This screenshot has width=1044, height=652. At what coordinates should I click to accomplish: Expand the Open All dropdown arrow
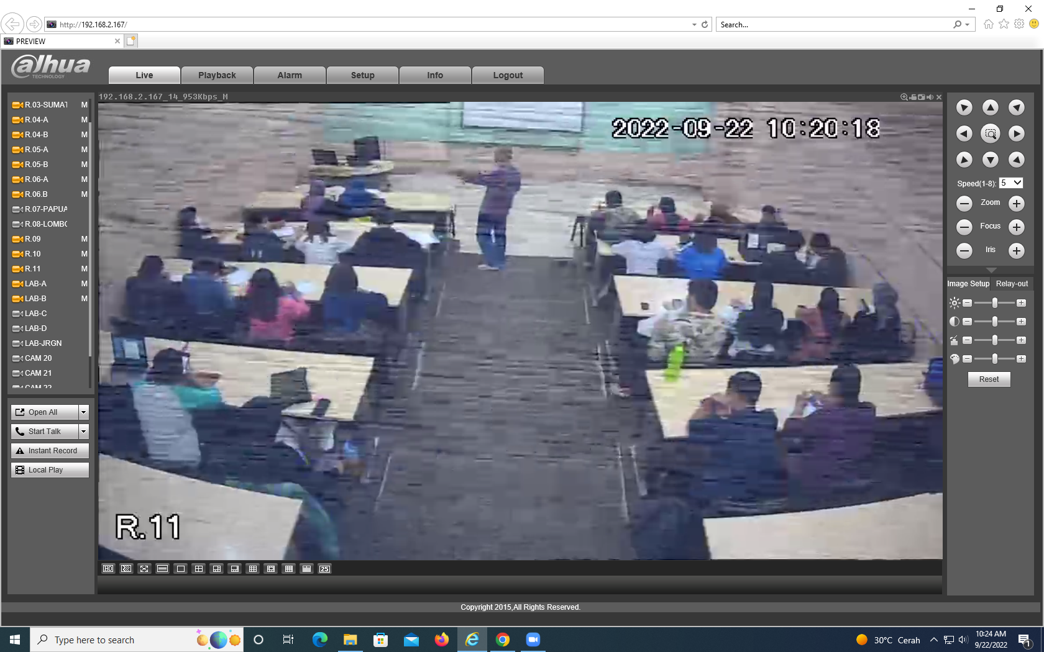84,412
